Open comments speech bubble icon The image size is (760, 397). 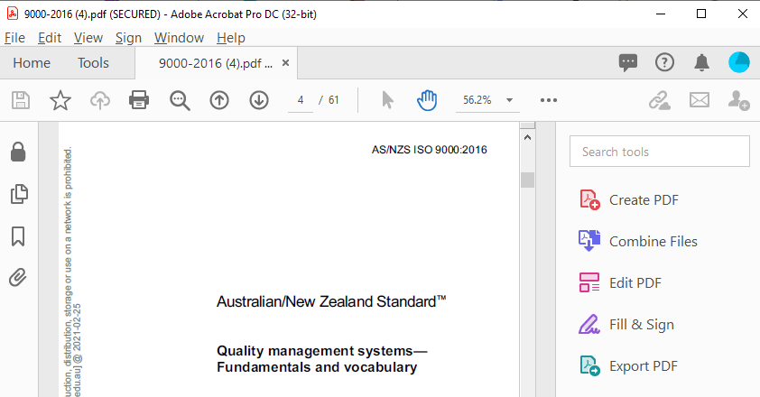click(x=628, y=62)
